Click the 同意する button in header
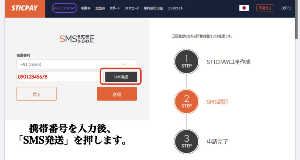 click(265, 8)
